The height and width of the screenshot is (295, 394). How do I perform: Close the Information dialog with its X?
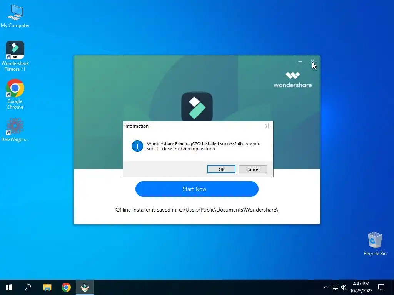tap(267, 126)
